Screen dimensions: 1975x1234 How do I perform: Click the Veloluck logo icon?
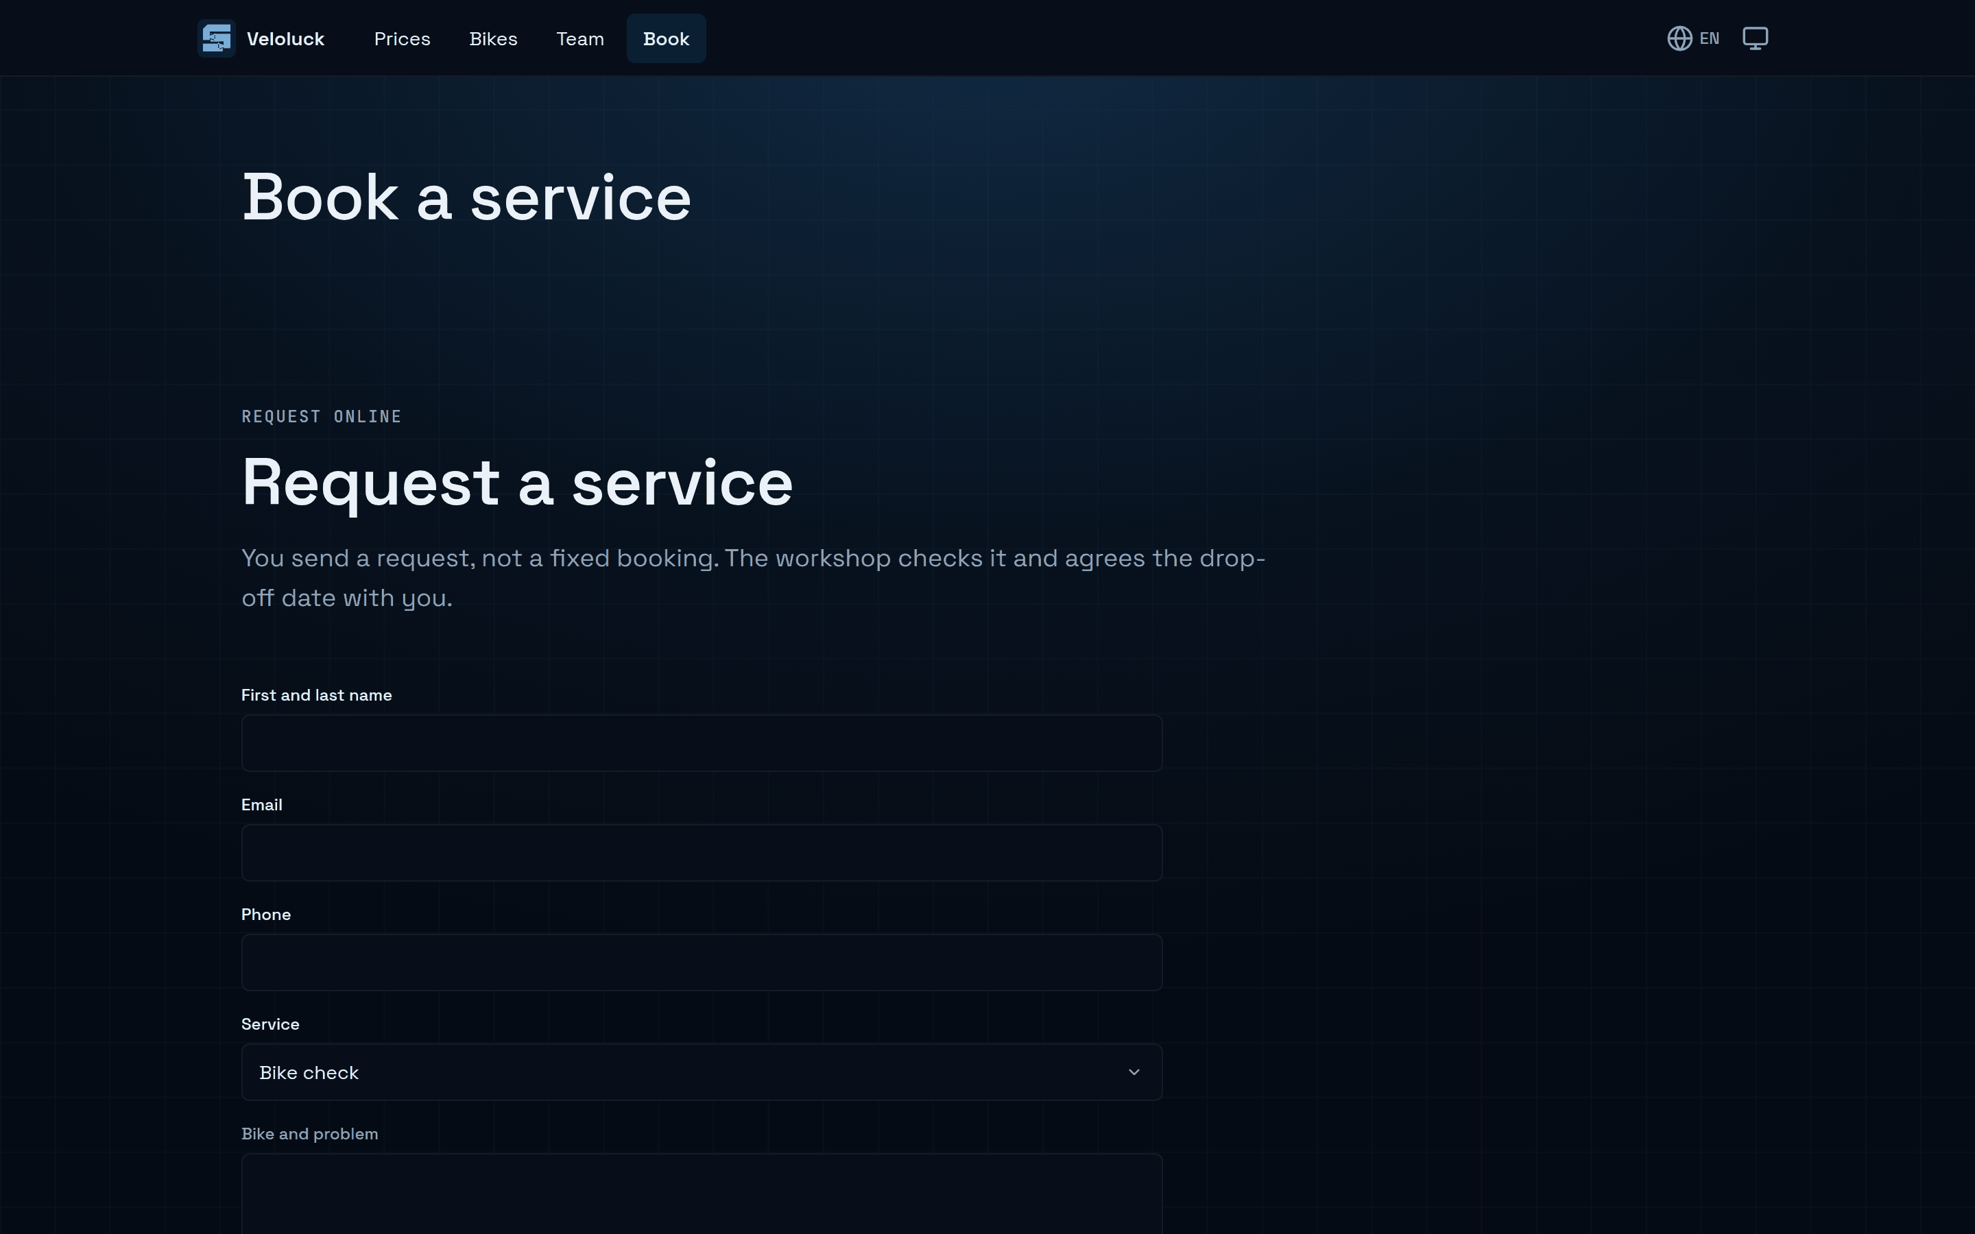216,38
